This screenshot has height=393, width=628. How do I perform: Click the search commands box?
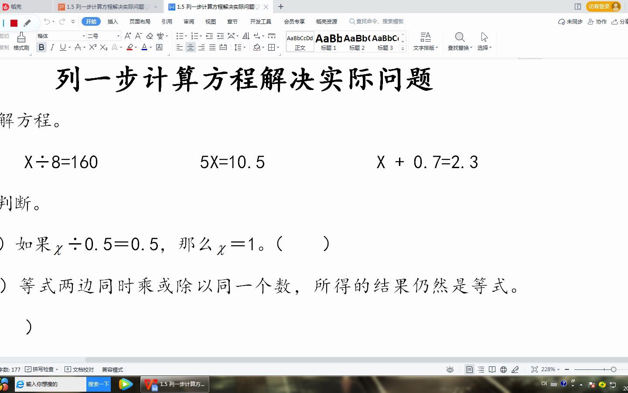[376, 21]
